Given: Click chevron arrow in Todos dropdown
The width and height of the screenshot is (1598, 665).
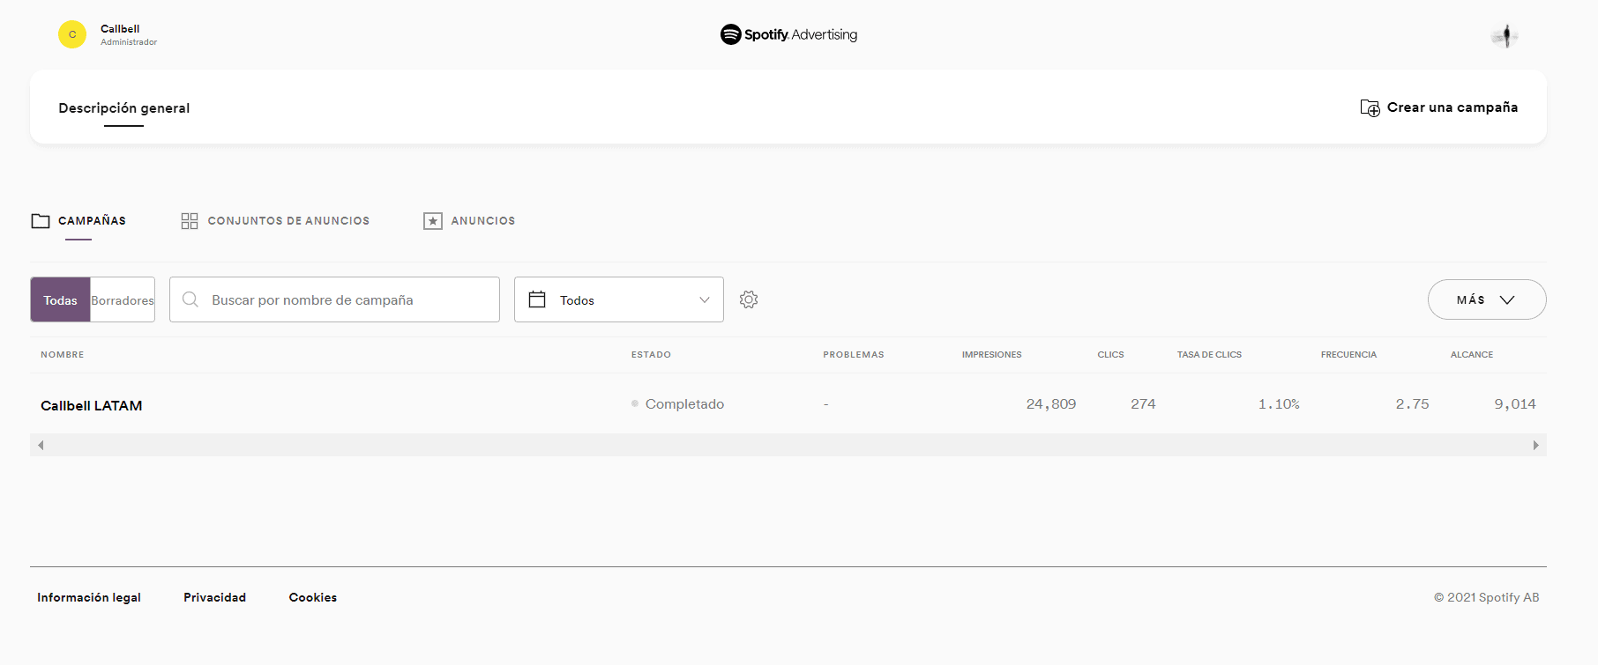Looking at the screenshot, I should click(x=705, y=299).
